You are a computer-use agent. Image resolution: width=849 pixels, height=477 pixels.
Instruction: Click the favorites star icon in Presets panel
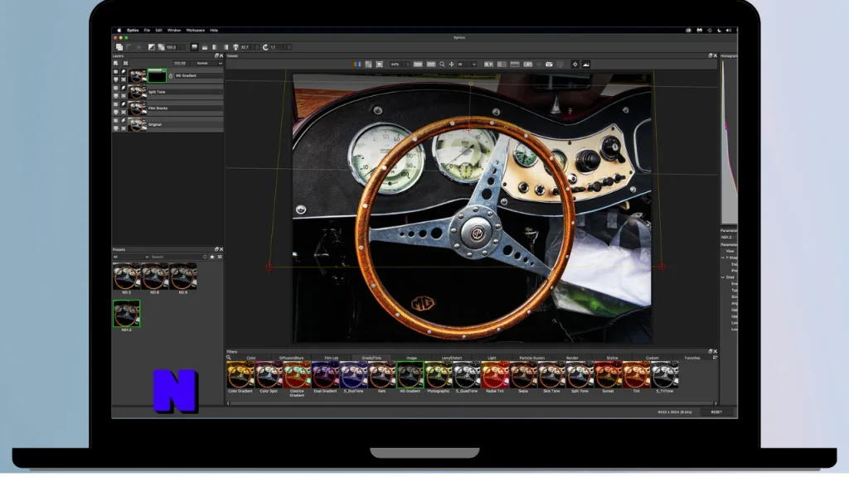coord(212,257)
